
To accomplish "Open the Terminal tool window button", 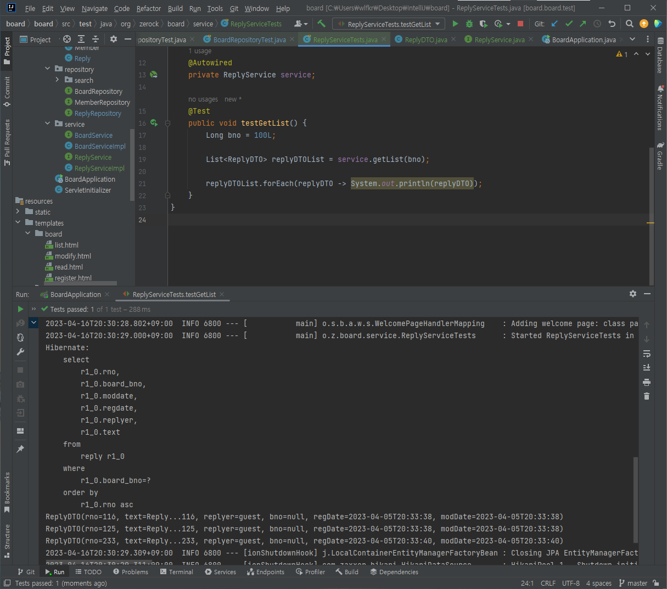I will [x=177, y=572].
